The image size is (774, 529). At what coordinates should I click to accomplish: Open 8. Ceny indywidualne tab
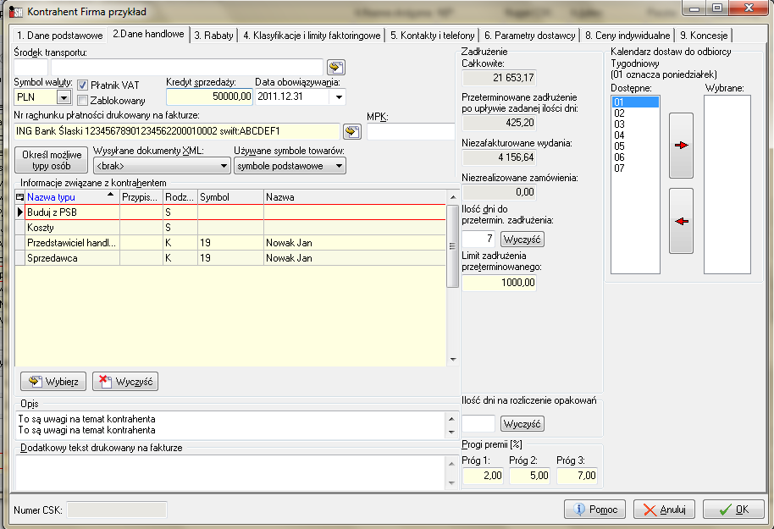click(x=627, y=36)
